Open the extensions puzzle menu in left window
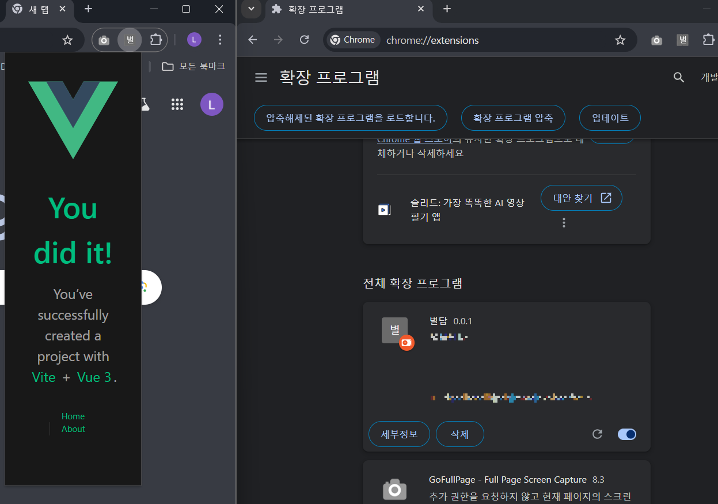This screenshot has width=718, height=504. (x=155, y=40)
